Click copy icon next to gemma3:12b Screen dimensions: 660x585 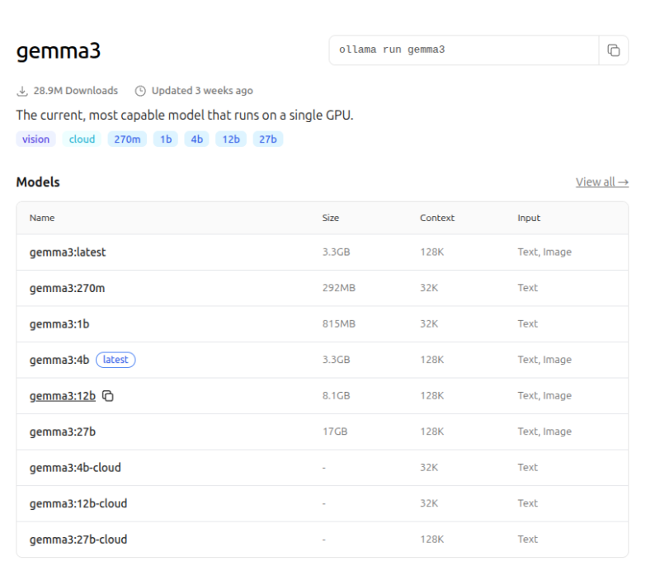108,396
